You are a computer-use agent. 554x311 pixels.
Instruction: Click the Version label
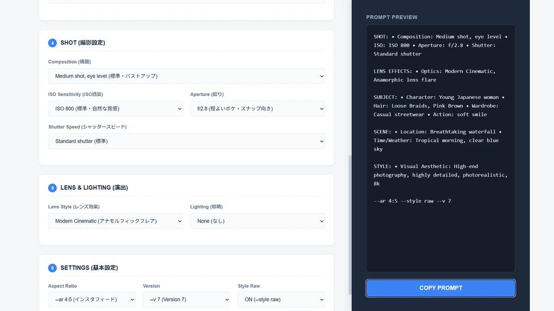pos(151,286)
